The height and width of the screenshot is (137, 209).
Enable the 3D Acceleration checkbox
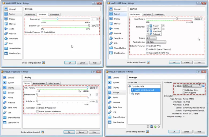(x=37, y=108)
